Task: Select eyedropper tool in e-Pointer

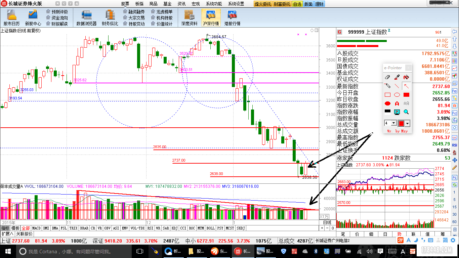Action: click(x=397, y=77)
